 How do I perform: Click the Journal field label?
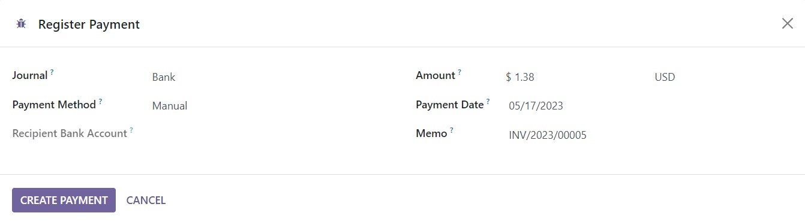(30, 75)
